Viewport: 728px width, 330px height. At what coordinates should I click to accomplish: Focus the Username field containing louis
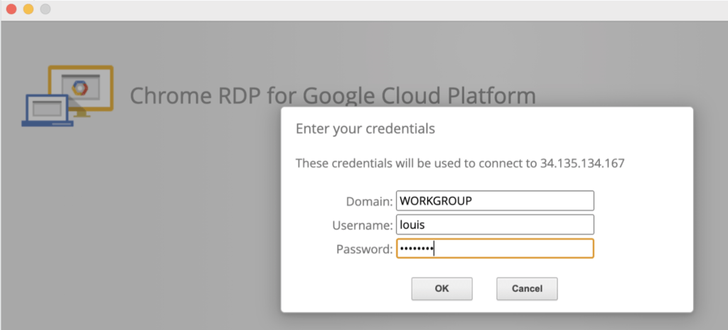pyautogui.click(x=494, y=225)
